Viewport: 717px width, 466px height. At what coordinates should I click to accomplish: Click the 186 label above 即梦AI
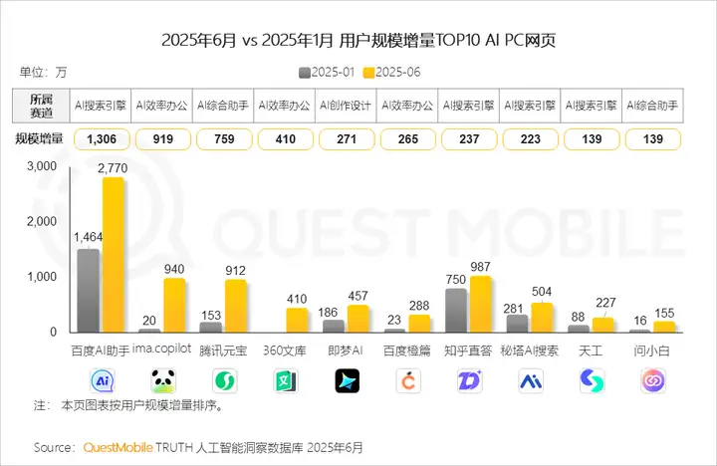(328, 313)
